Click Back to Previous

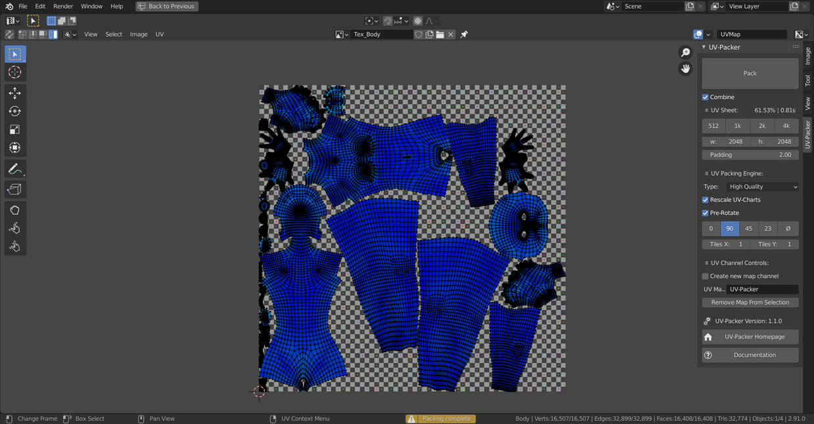[x=168, y=7]
